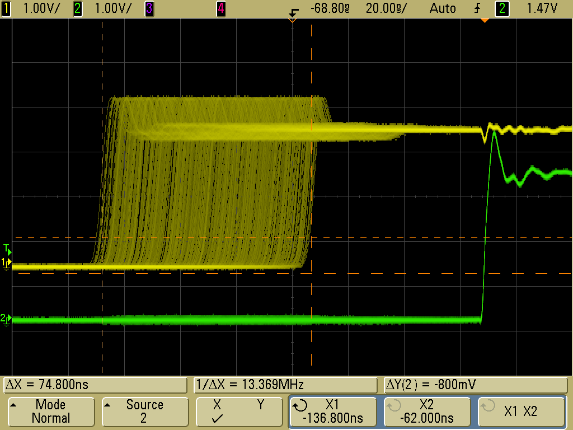
Task: Open the cursor Mode Normal softkey
Action: 51,412
